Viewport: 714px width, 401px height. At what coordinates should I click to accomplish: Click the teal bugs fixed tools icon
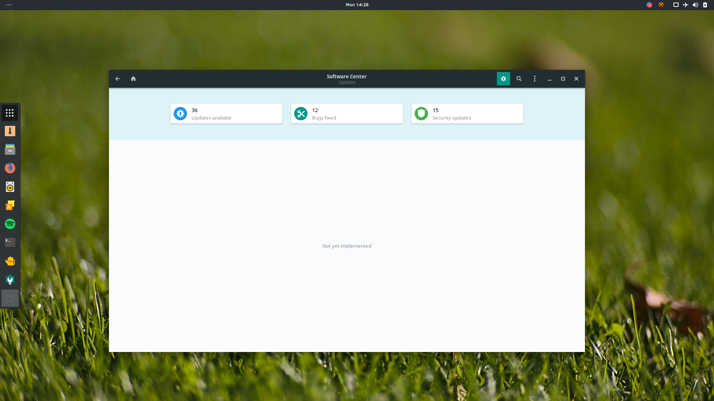[301, 114]
